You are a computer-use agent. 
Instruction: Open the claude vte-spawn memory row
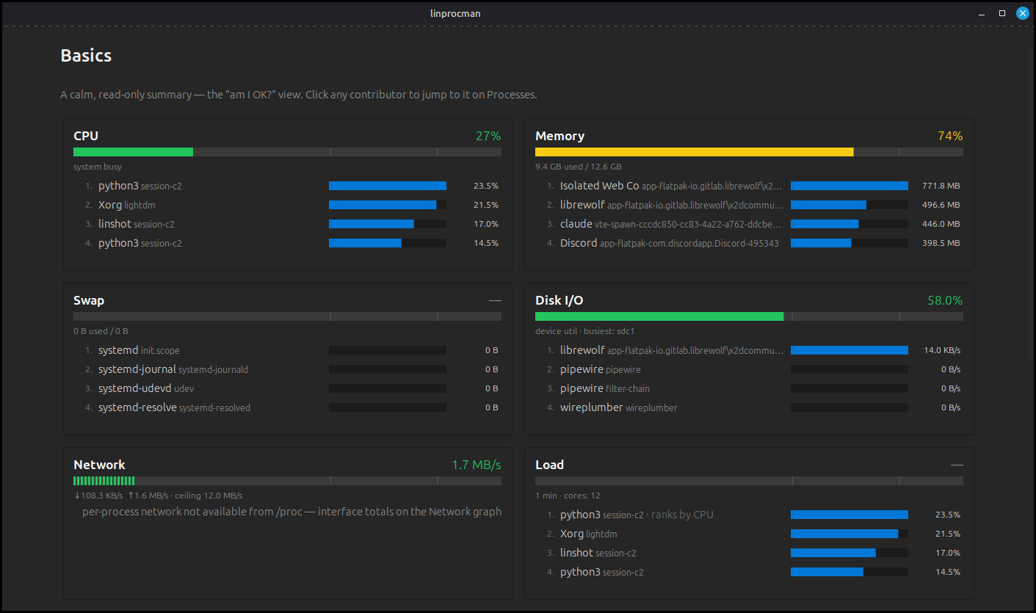(749, 224)
